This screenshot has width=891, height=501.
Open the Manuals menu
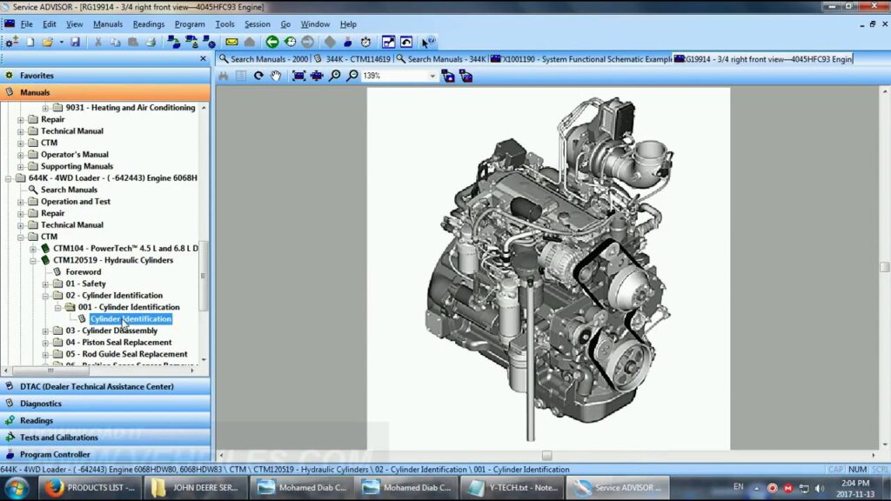click(x=108, y=23)
